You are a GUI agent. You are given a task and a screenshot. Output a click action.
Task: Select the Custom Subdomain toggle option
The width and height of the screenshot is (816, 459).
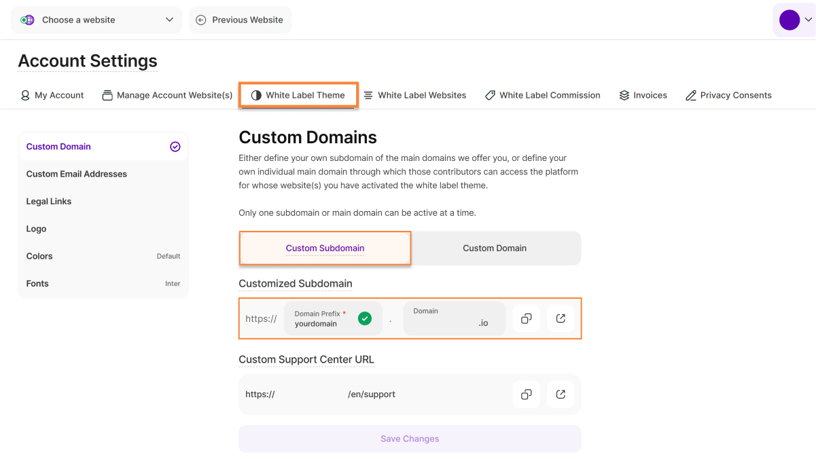(325, 248)
